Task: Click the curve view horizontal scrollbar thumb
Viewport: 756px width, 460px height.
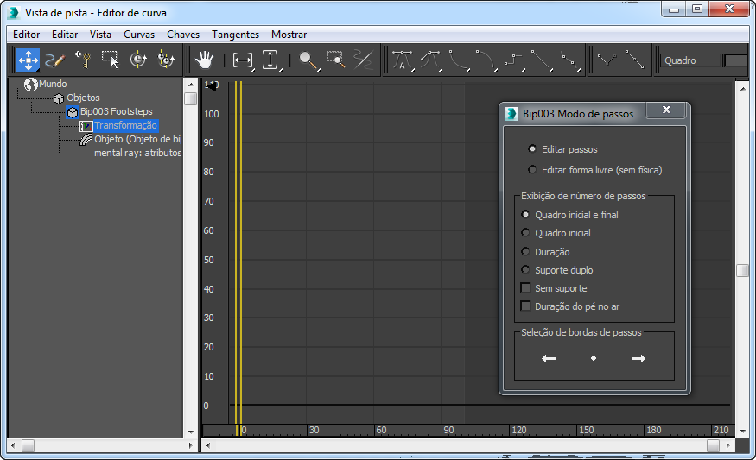Action: [x=713, y=445]
